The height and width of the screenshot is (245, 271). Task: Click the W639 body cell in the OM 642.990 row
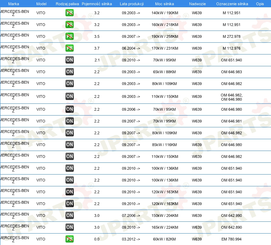click(x=197, y=216)
